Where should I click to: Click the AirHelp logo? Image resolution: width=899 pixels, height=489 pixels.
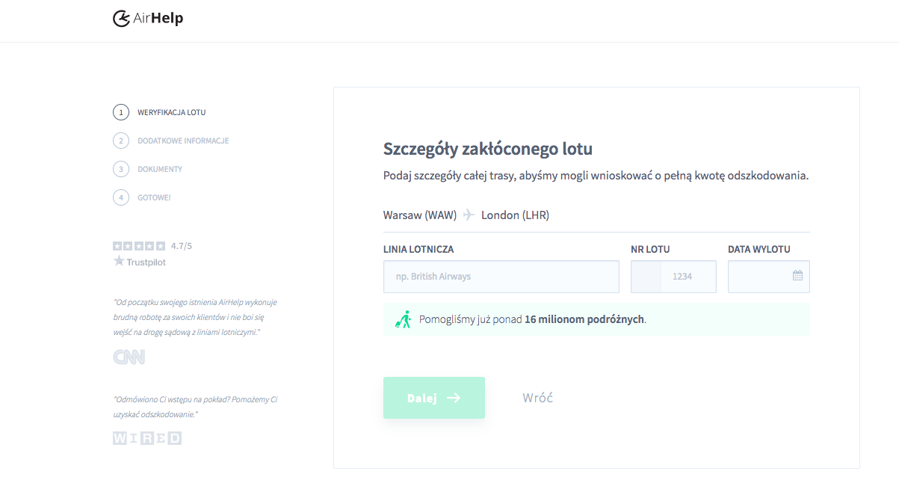click(x=148, y=18)
